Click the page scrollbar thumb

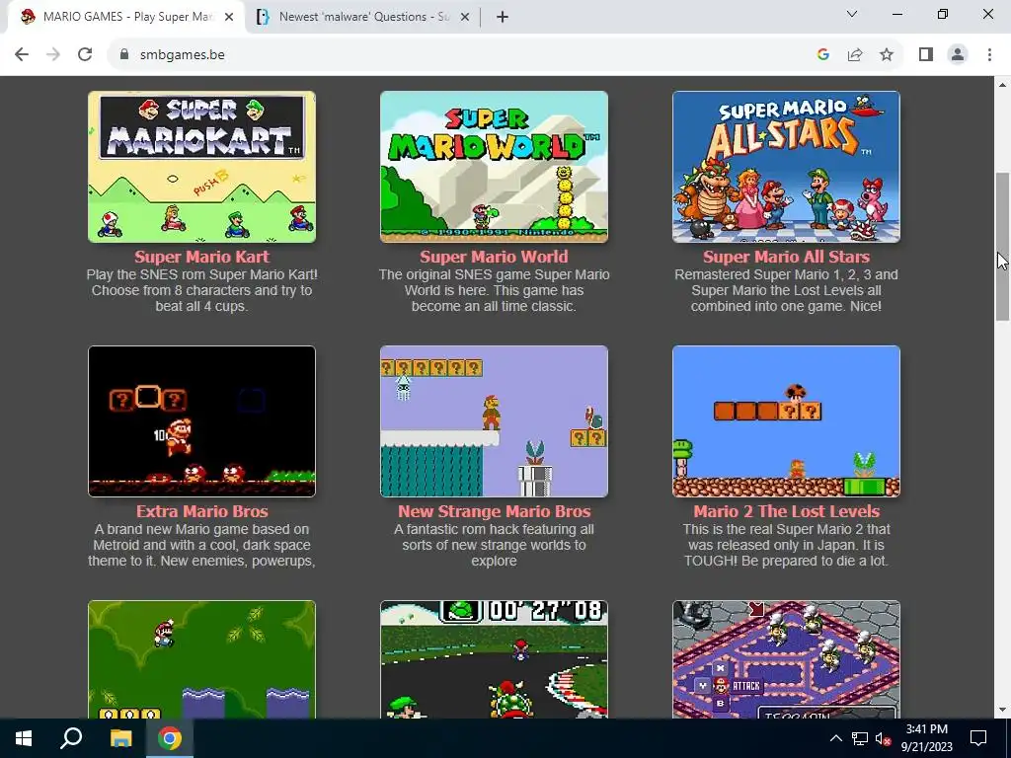coord(1002,247)
